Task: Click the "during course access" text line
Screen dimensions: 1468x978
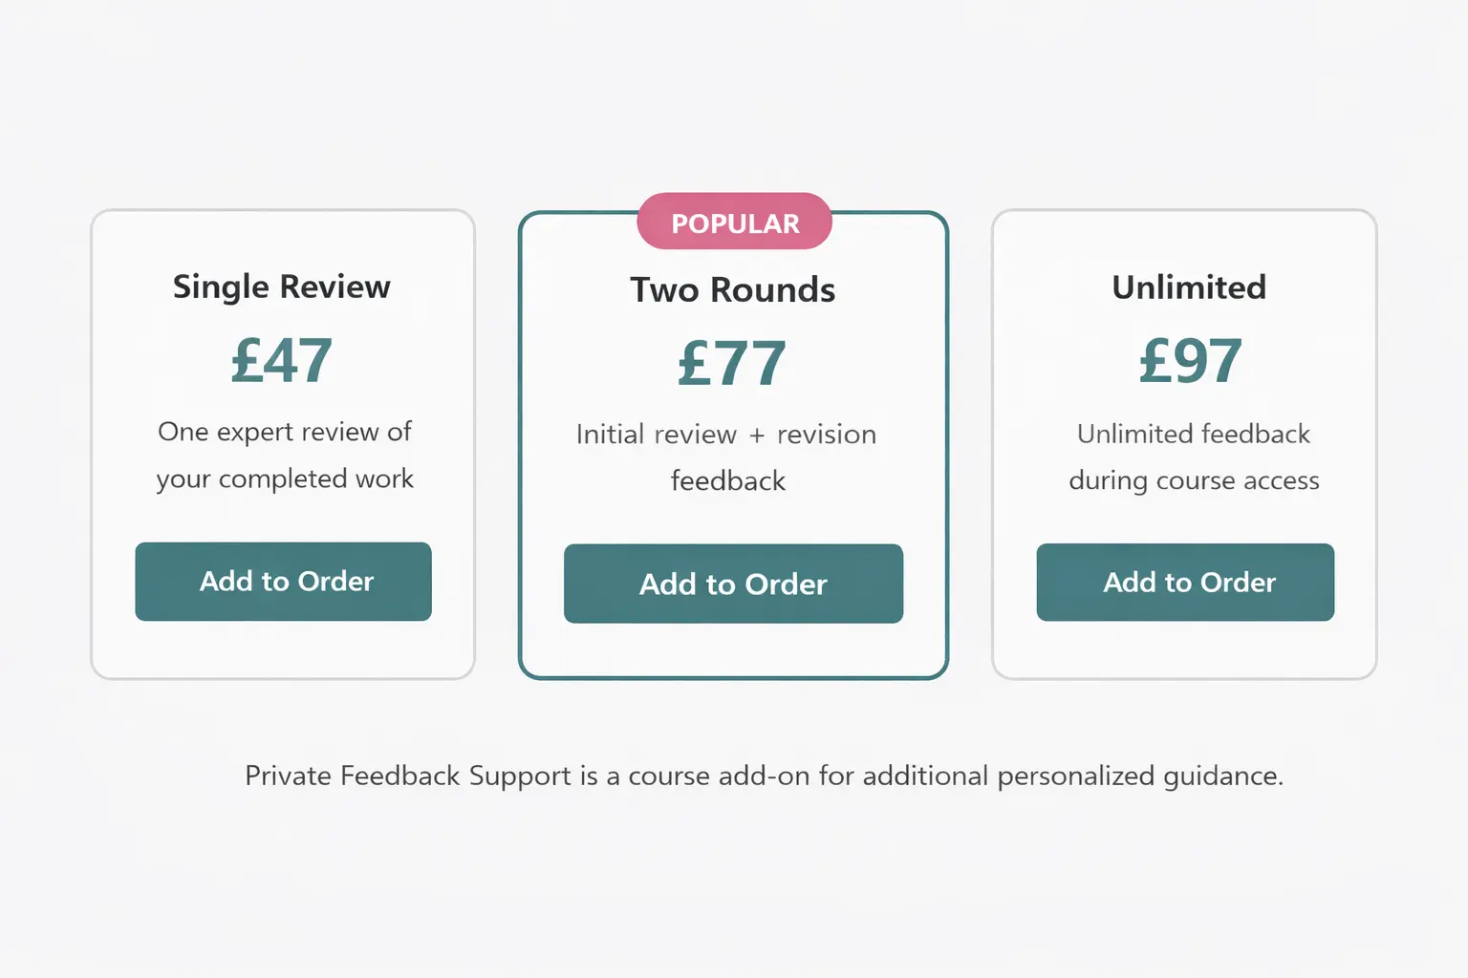Action: (1194, 480)
